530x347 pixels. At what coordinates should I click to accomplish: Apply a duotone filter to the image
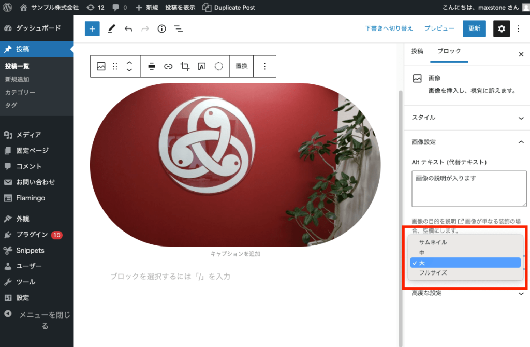(219, 66)
